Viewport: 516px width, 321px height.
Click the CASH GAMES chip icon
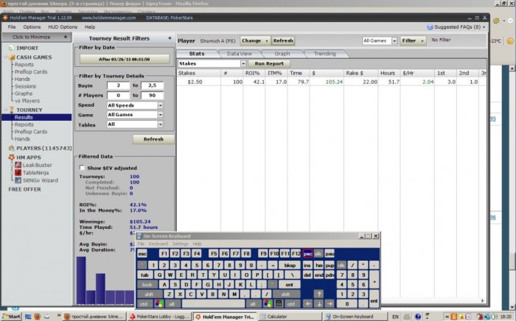pyautogui.click(x=12, y=57)
